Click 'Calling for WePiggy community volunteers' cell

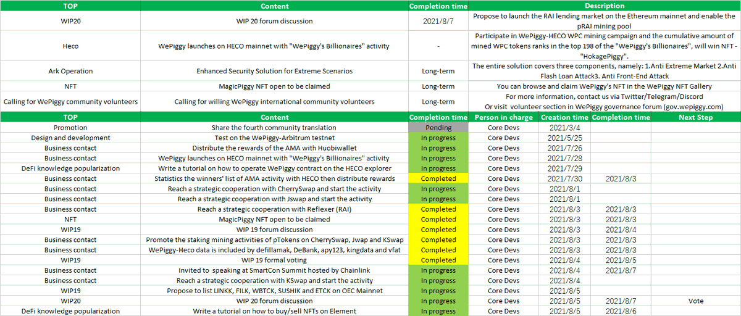point(70,101)
